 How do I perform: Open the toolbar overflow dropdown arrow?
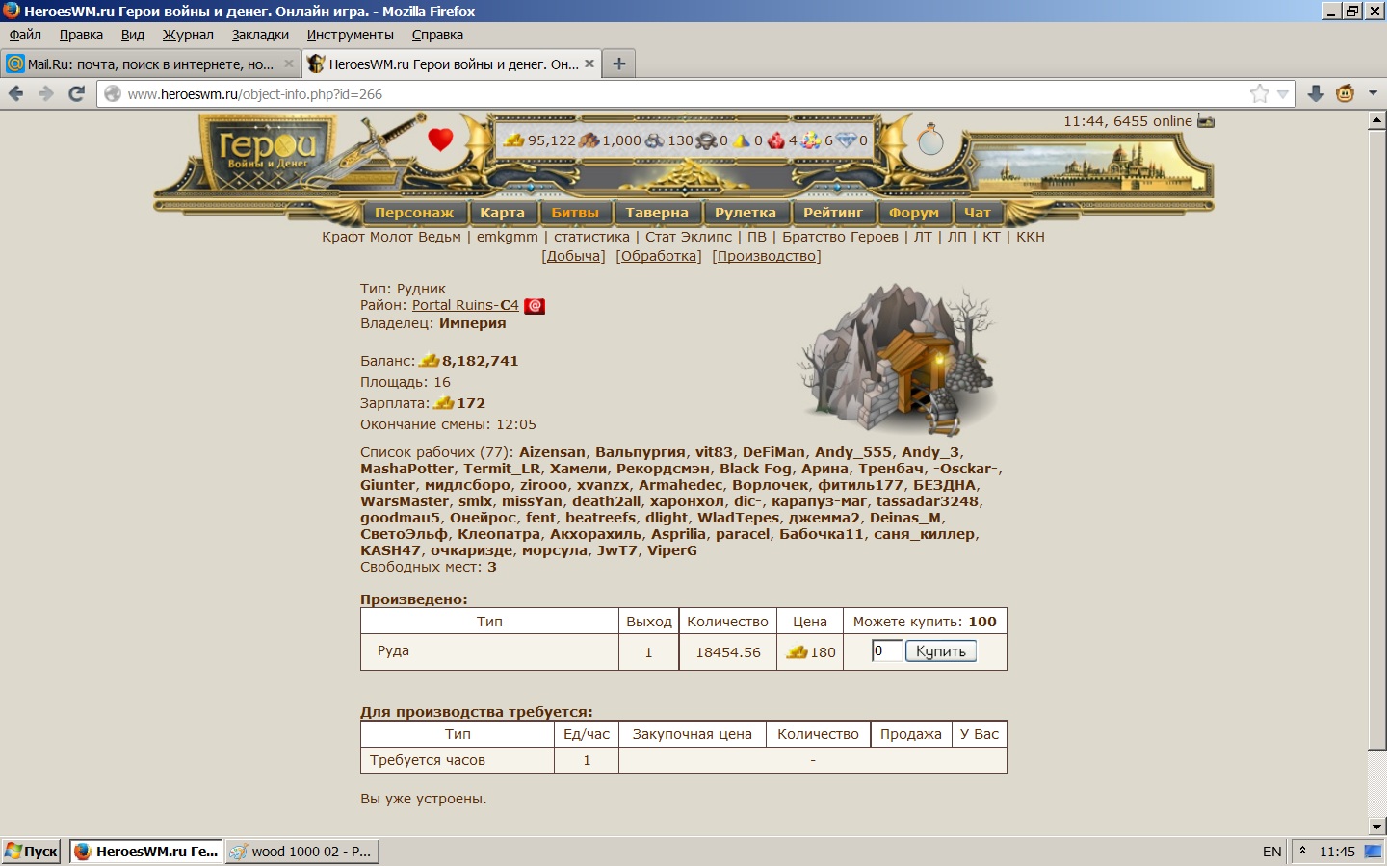[1374, 93]
